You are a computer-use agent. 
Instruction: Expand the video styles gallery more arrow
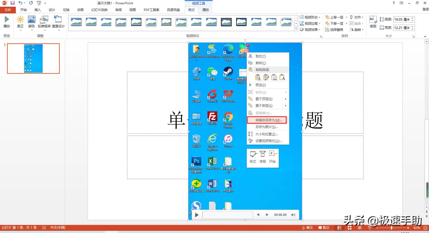point(296,29)
